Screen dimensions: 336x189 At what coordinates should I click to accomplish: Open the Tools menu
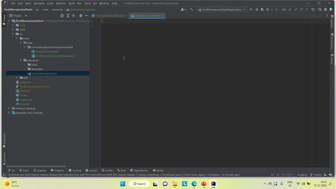pyautogui.click(x=88, y=3)
